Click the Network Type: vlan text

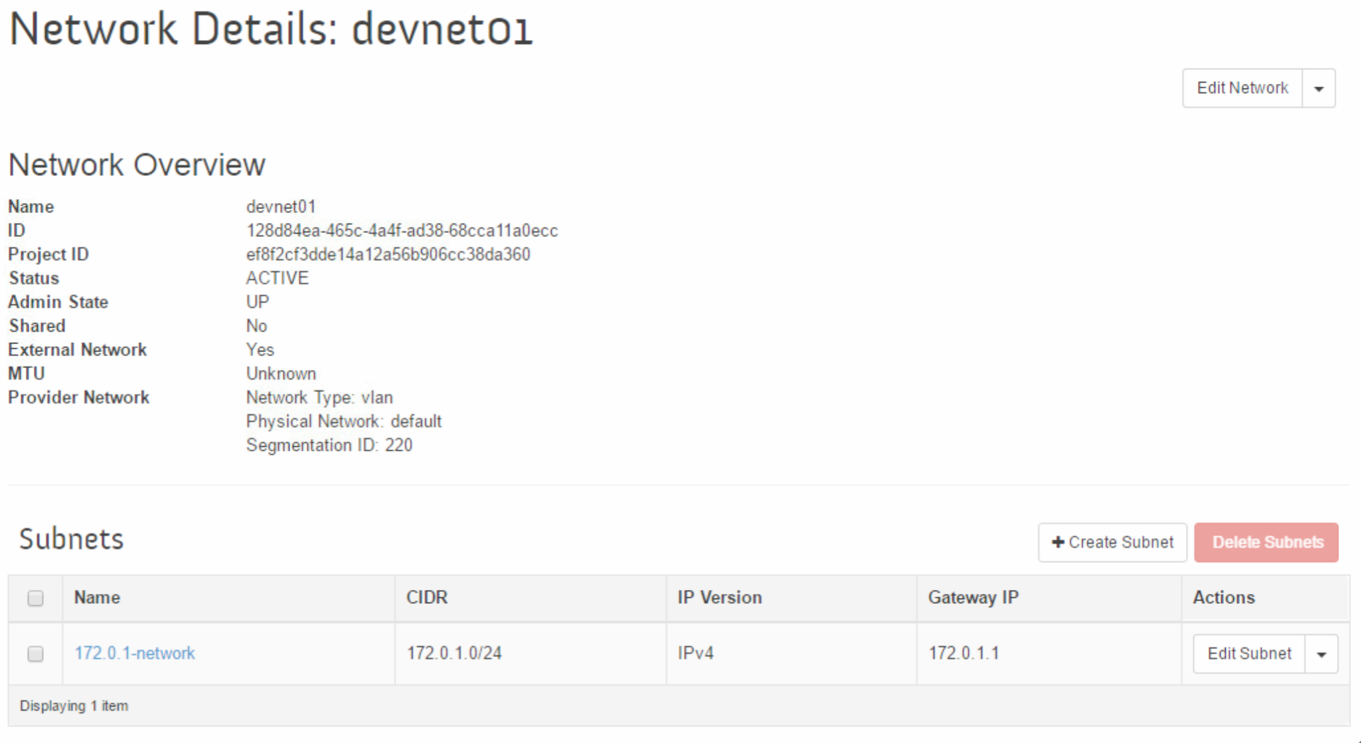[x=320, y=397]
